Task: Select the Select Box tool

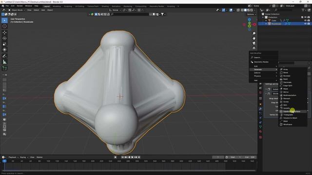Action: click(x=4, y=20)
